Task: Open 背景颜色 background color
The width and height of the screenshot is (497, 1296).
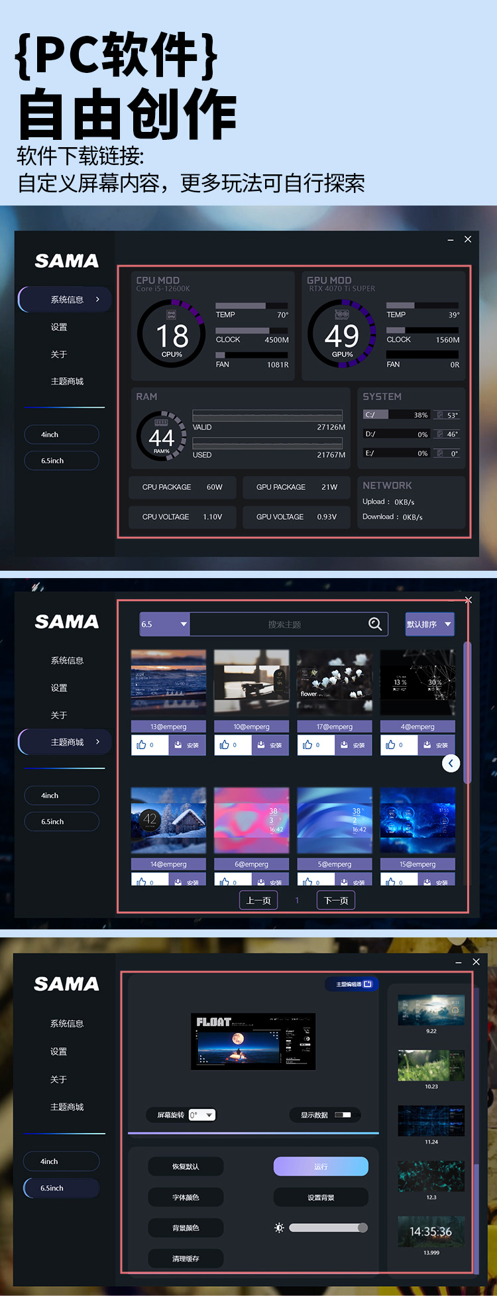Action: pyautogui.click(x=186, y=1228)
